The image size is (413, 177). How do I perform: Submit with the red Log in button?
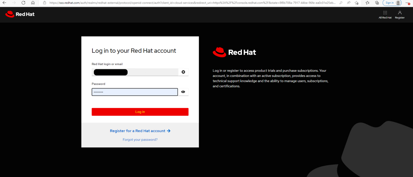click(x=140, y=112)
